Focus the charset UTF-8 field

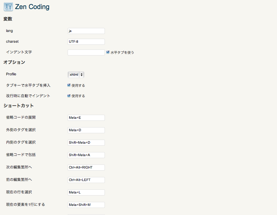point(86,42)
